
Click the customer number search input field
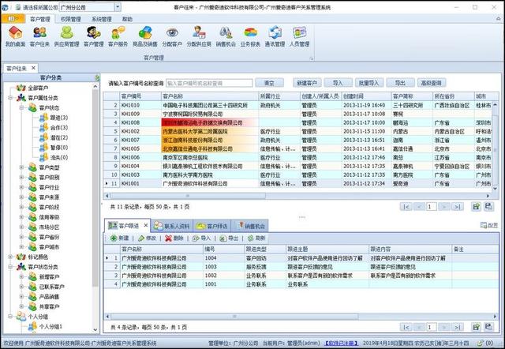tap(209, 83)
